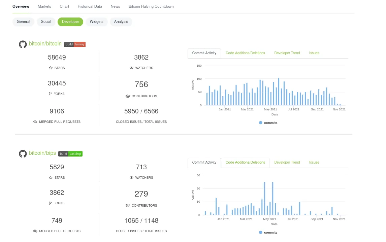Click the 279 contributors count

click(141, 194)
